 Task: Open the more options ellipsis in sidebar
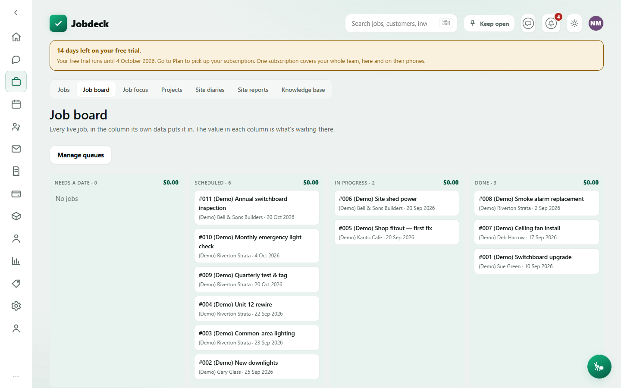(x=16, y=376)
